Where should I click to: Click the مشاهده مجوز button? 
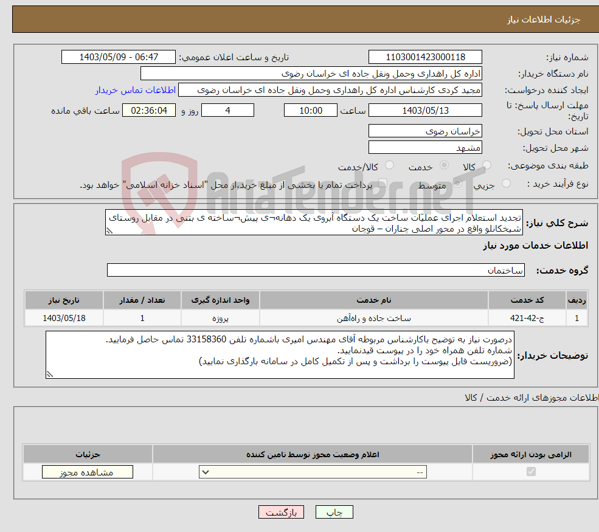(88, 472)
